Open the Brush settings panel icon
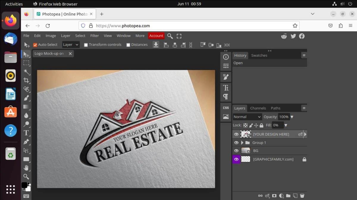 tap(226, 77)
